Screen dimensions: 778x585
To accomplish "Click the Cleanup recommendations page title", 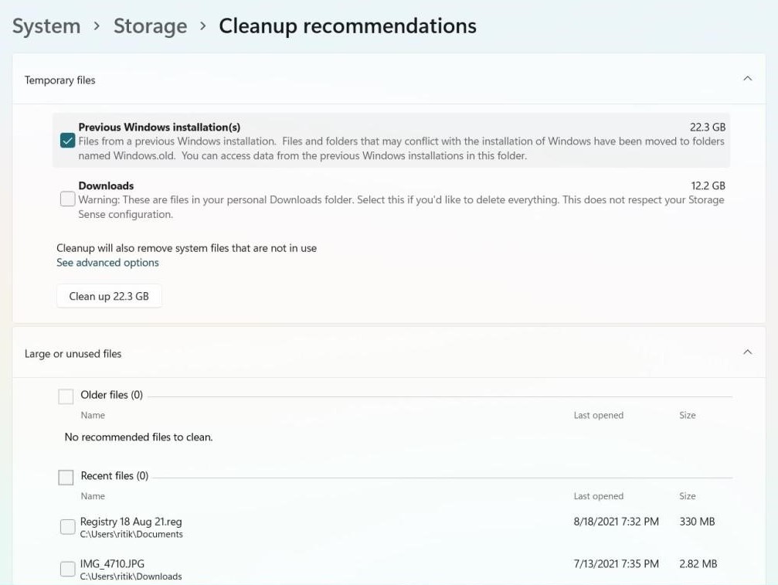I will click(347, 26).
